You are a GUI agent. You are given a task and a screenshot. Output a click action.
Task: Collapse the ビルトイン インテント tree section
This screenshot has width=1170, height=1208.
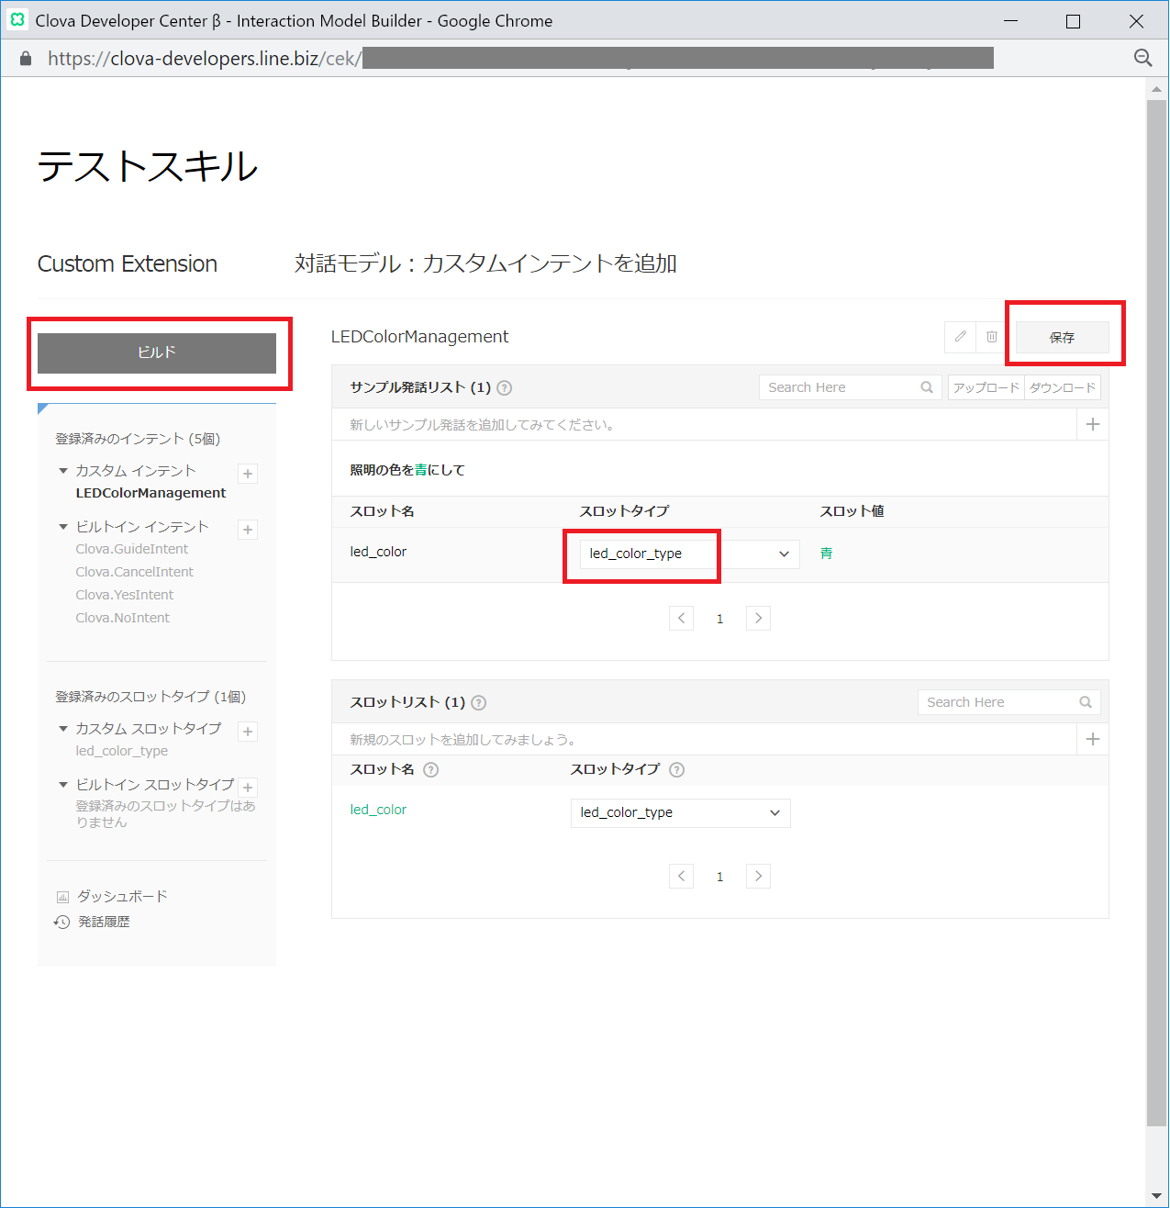63,527
